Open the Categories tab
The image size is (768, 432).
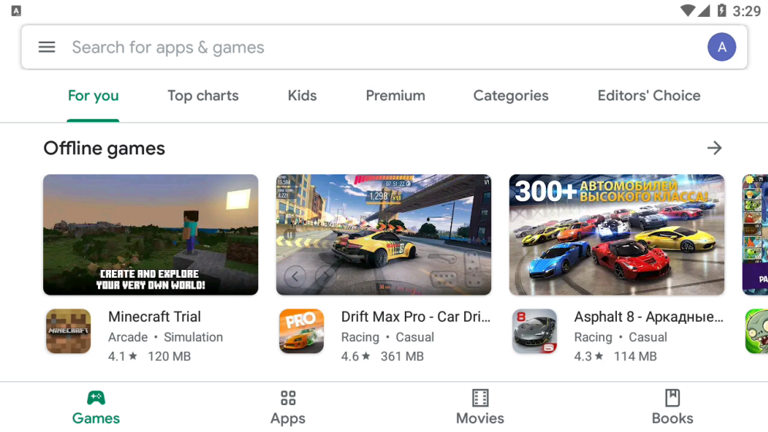510,96
